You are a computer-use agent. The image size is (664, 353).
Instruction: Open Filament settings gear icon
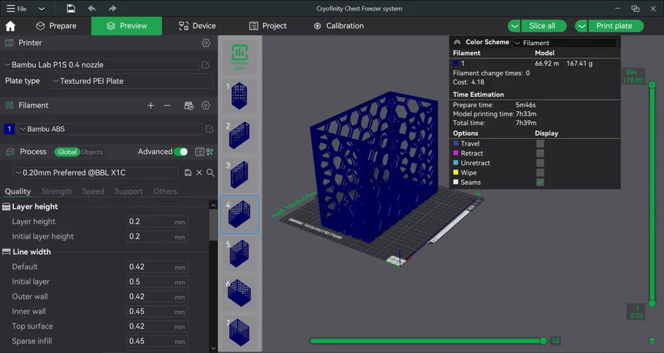(x=206, y=106)
